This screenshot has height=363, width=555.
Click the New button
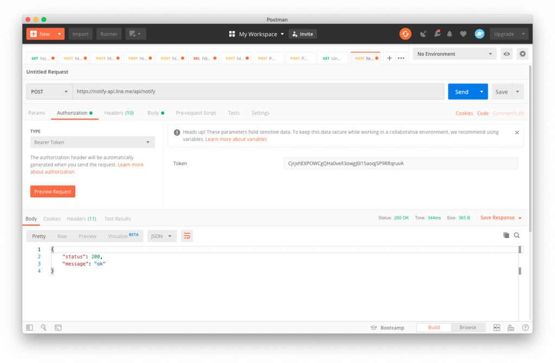[40, 34]
